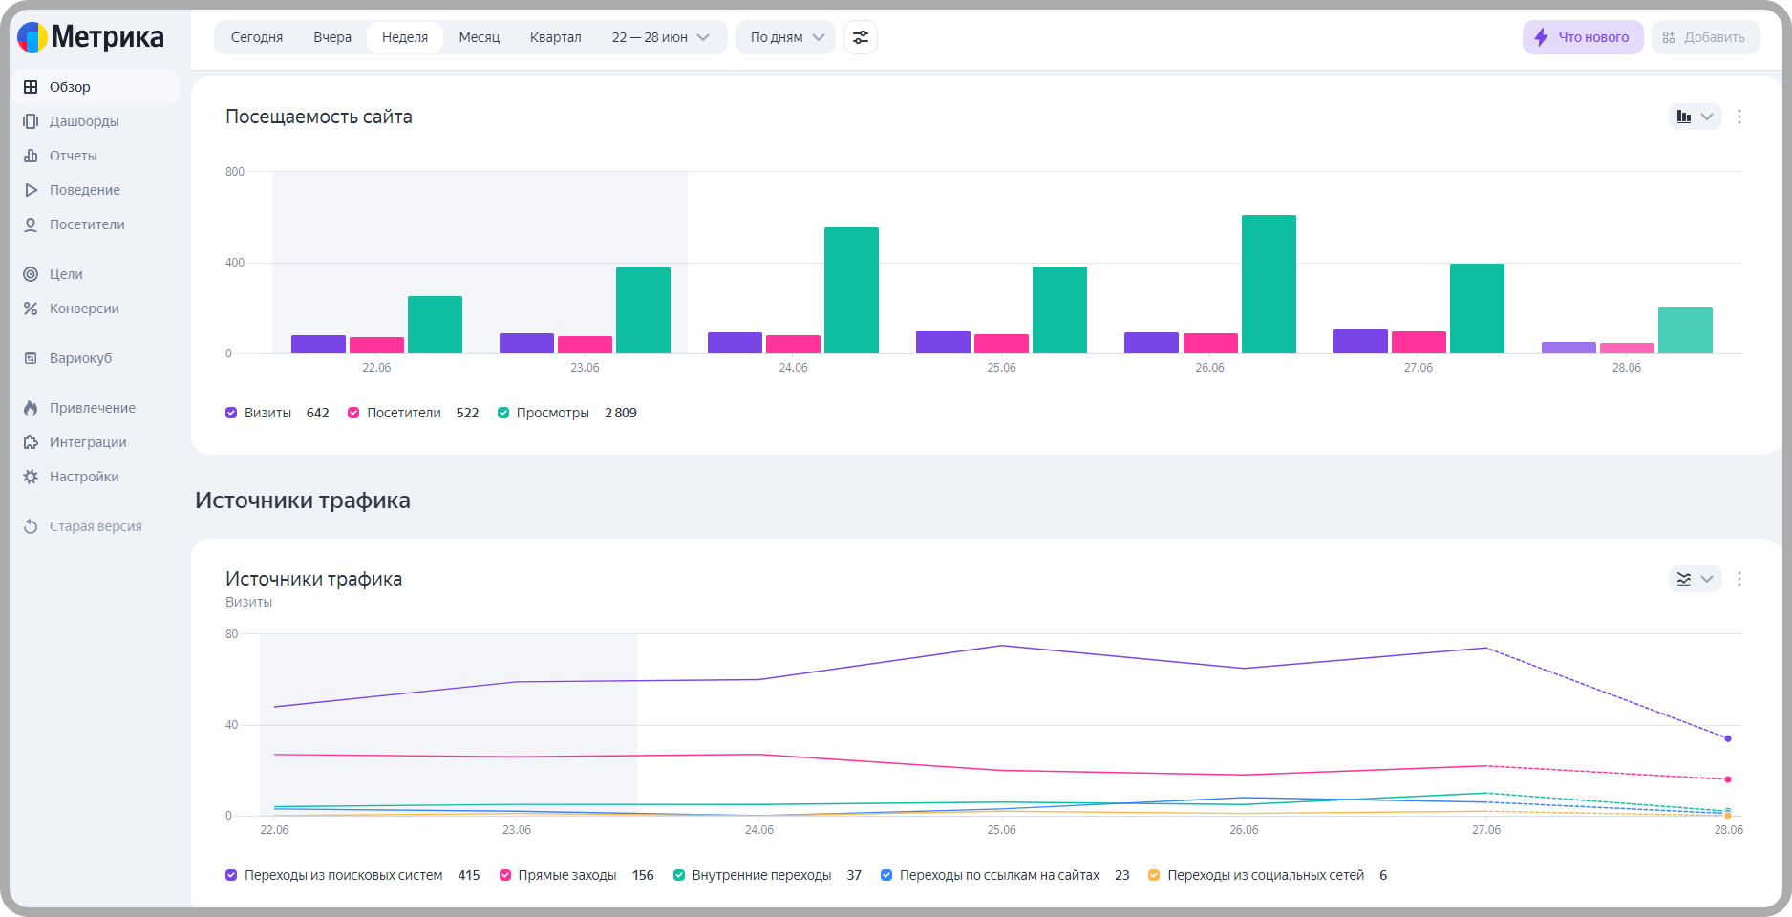Click teal Просмотры bar for 24.06
Screen dimensions: 1792x917
click(x=851, y=290)
